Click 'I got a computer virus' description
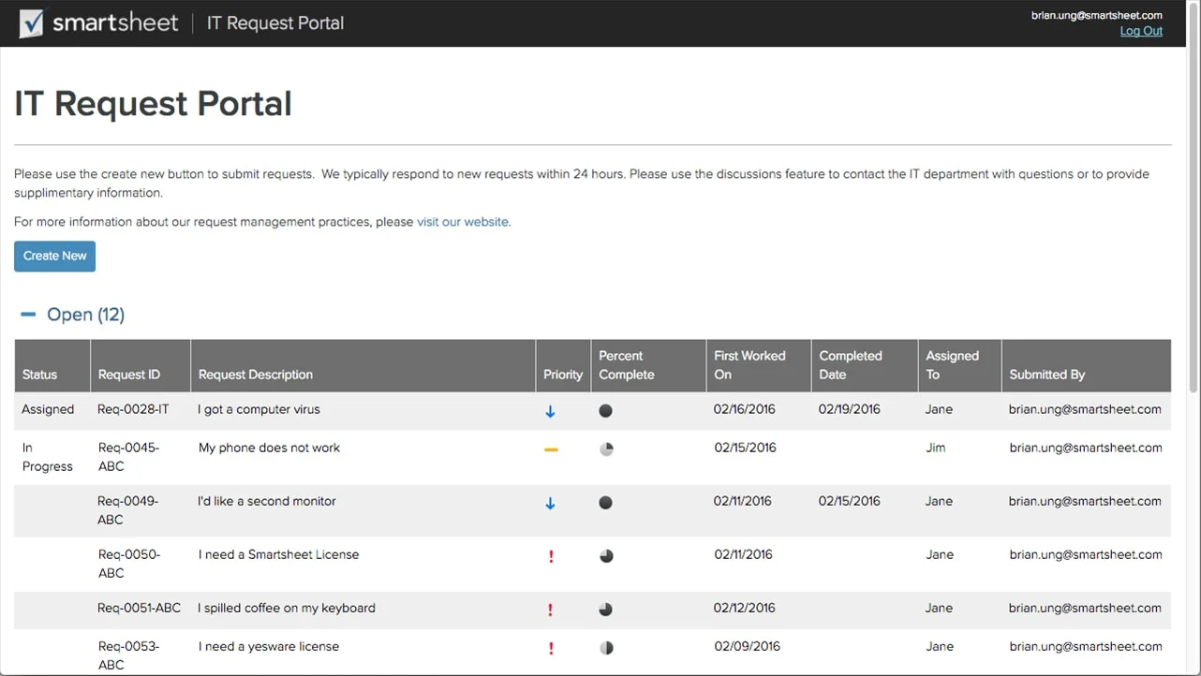The width and height of the screenshot is (1201, 676). point(259,409)
